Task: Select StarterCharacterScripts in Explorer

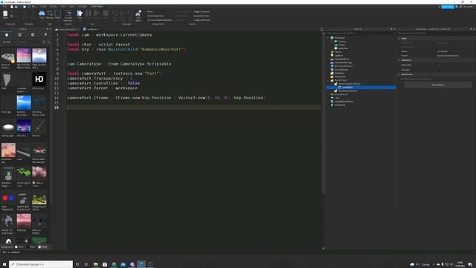Action: 349,84
